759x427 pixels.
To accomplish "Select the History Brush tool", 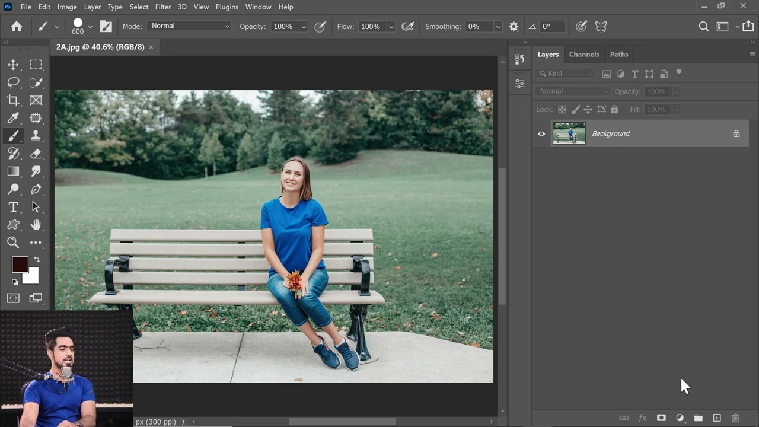I will pos(13,154).
